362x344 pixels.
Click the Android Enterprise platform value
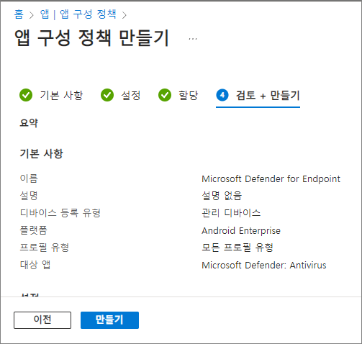coord(241,230)
